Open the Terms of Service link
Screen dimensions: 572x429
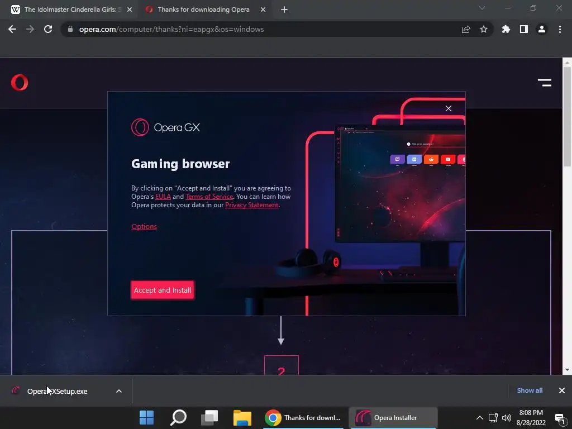pyautogui.click(x=209, y=197)
